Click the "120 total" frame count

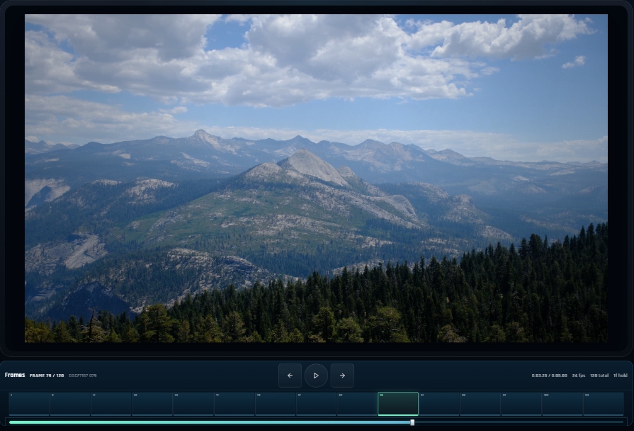[599, 376]
